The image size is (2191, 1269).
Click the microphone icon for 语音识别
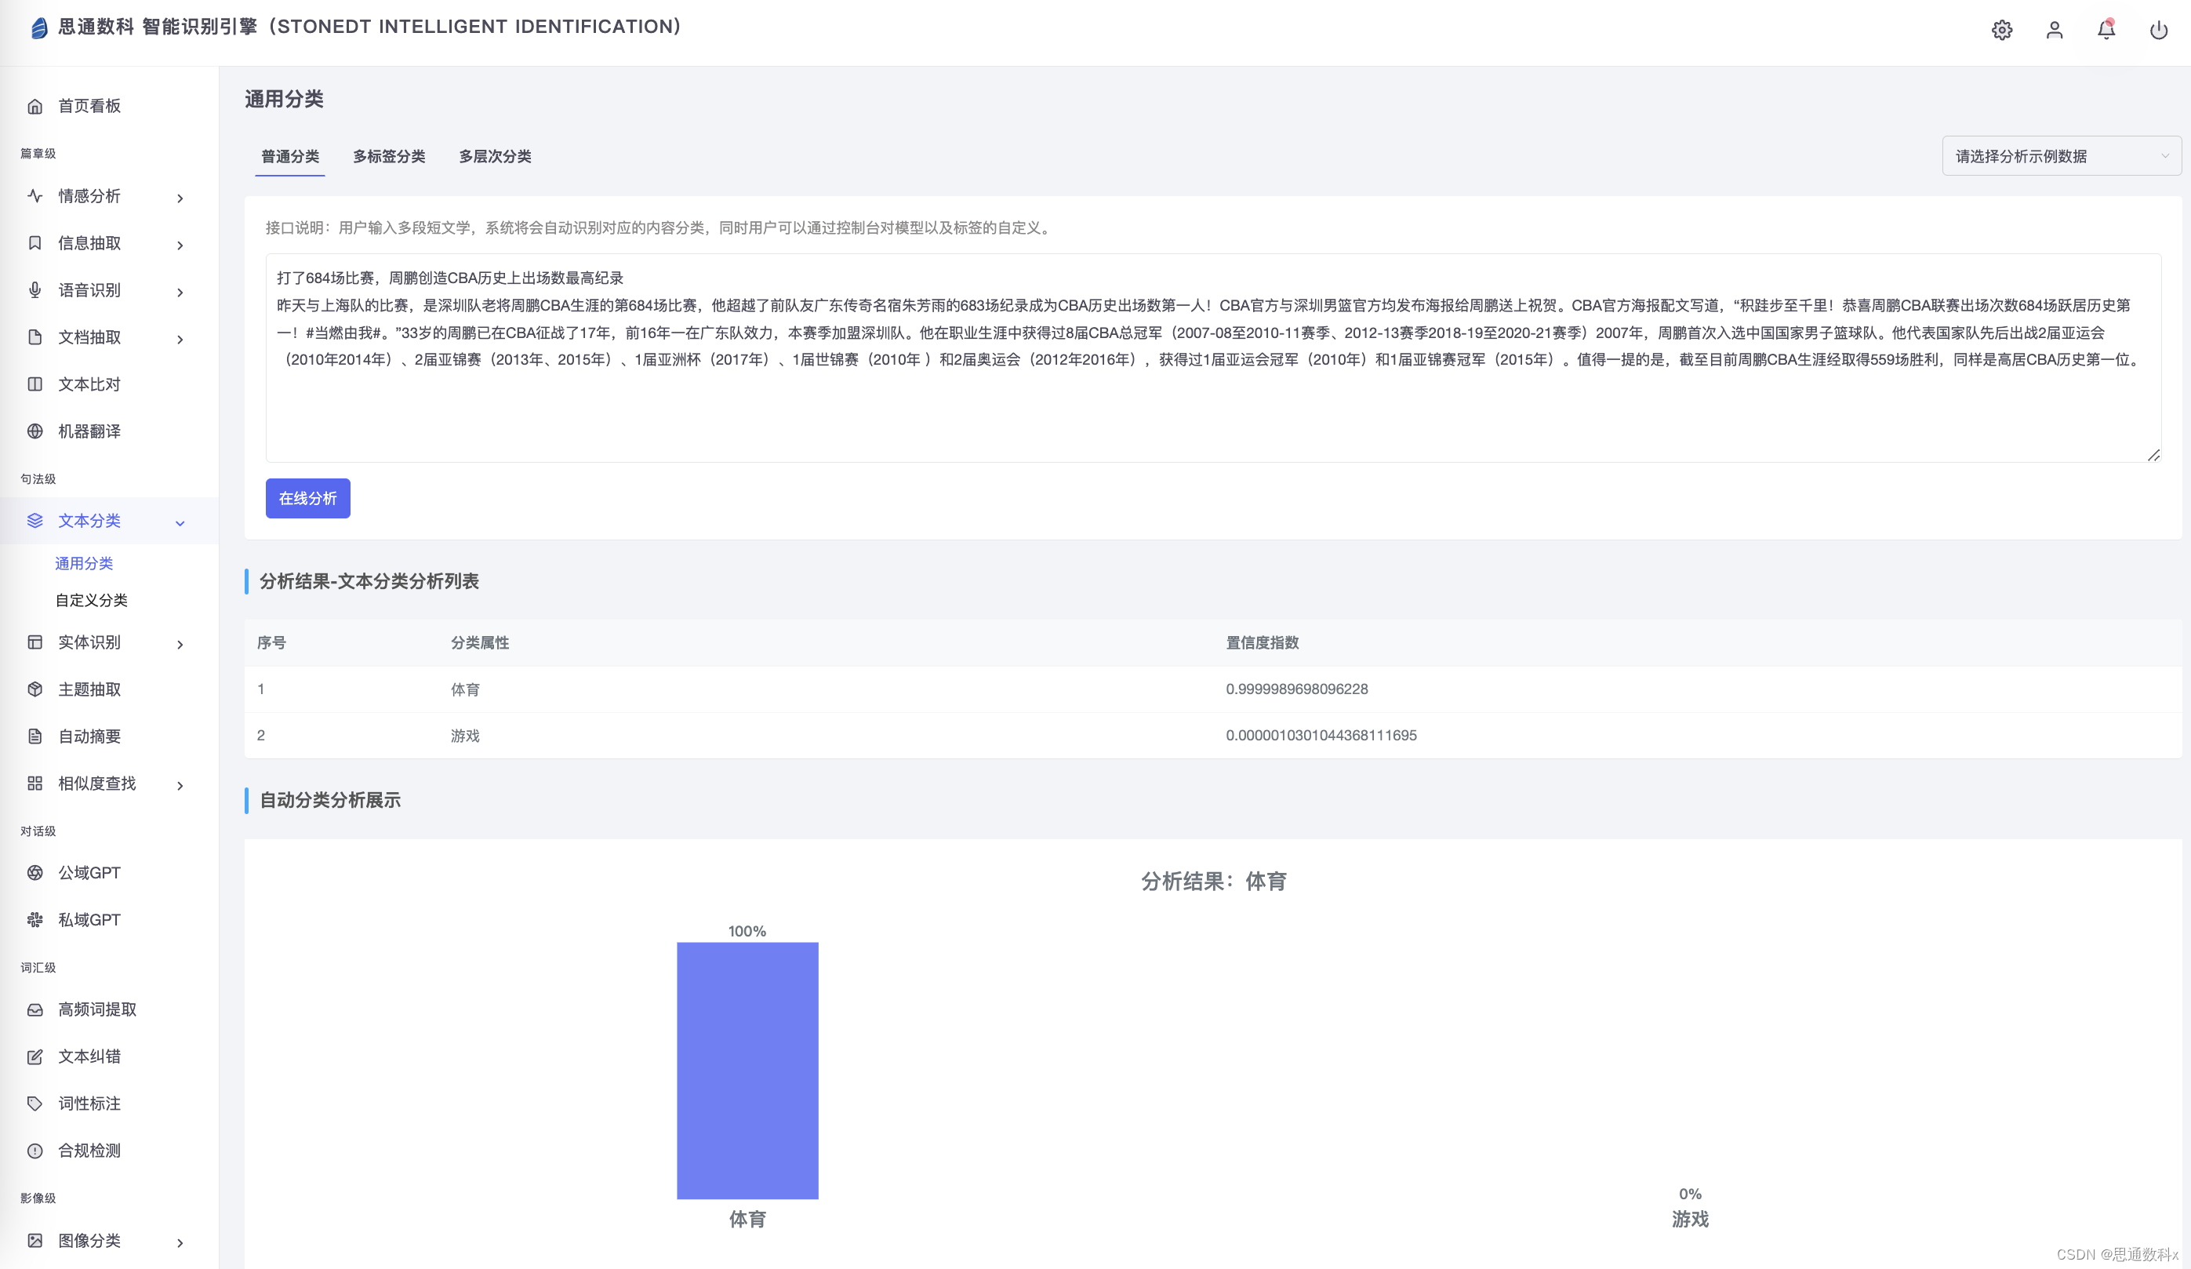tap(35, 290)
